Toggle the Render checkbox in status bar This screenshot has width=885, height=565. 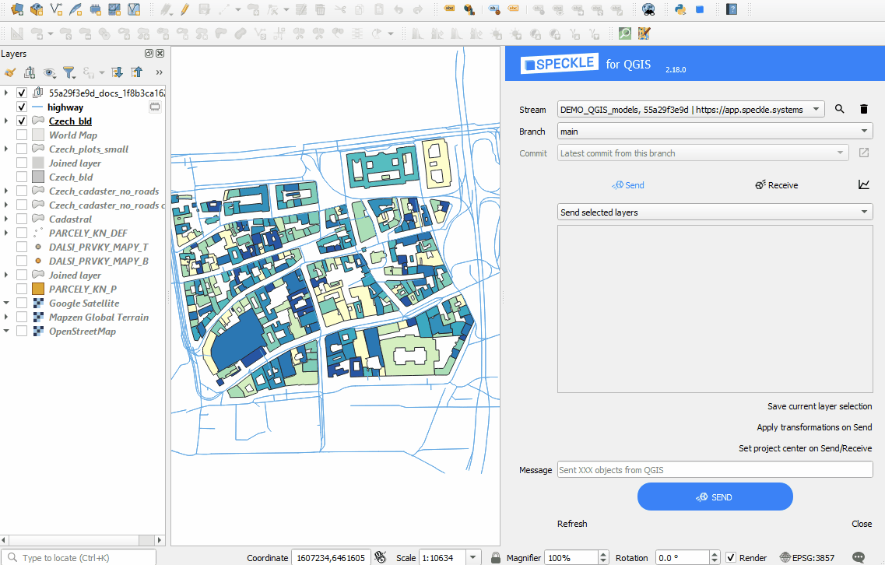click(x=731, y=557)
